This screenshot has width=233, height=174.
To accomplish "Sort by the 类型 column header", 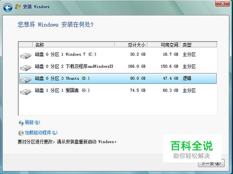I will 199,45.
